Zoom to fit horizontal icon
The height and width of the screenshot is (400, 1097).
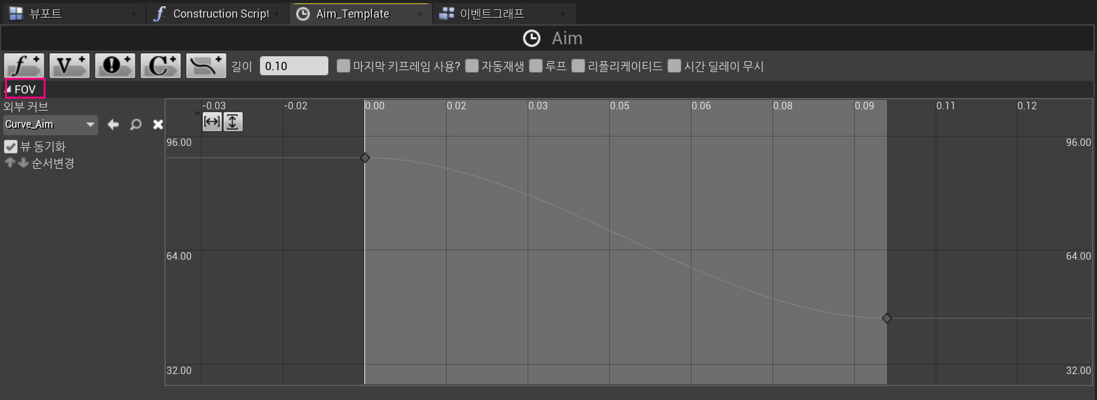[212, 122]
